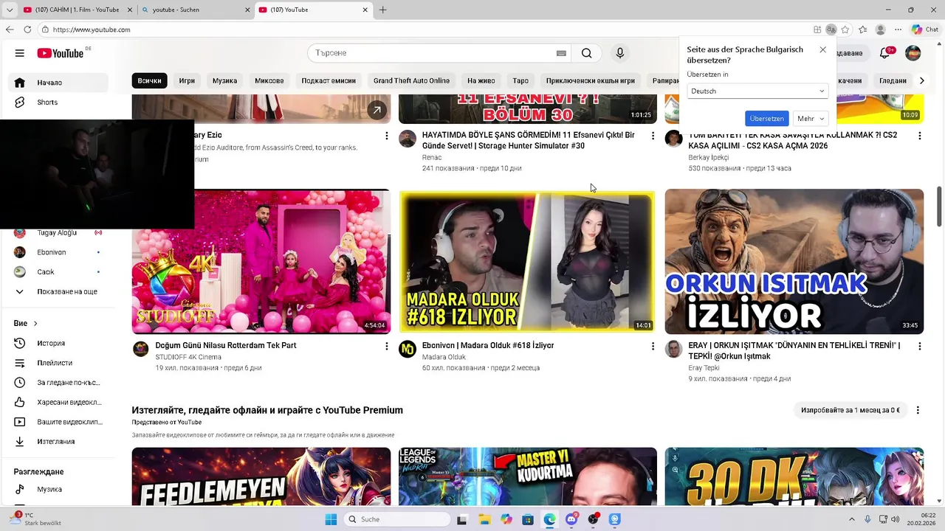Open the on-screen keyboard icon in search box
945x531 pixels.
pyautogui.click(x=561, y=53)
